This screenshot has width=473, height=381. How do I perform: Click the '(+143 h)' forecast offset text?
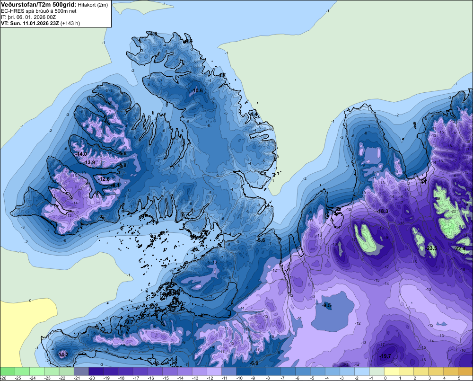(x=70, y=23)
